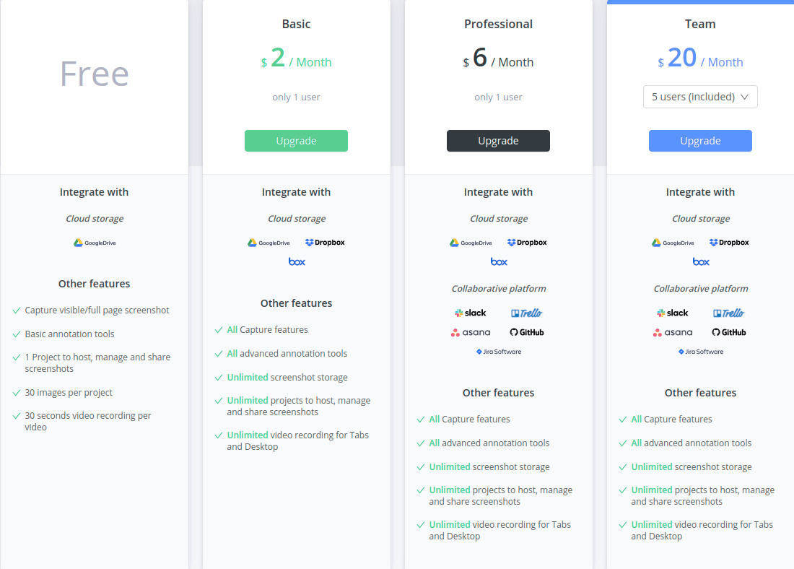Upgrade to the Professional plan

pyautogui.click(x=498, y=141)
